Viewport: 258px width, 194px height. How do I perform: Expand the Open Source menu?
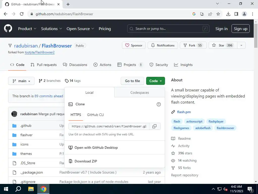click(x=80, y=29)
